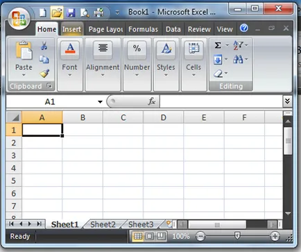This screenshot has width=301, height=252.
Task: Select cell A1
Action: pos(42,130)
